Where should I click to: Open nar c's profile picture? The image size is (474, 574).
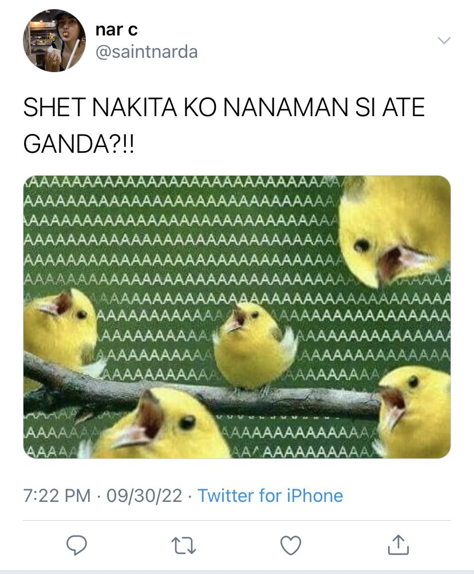(x=54, y=40)
